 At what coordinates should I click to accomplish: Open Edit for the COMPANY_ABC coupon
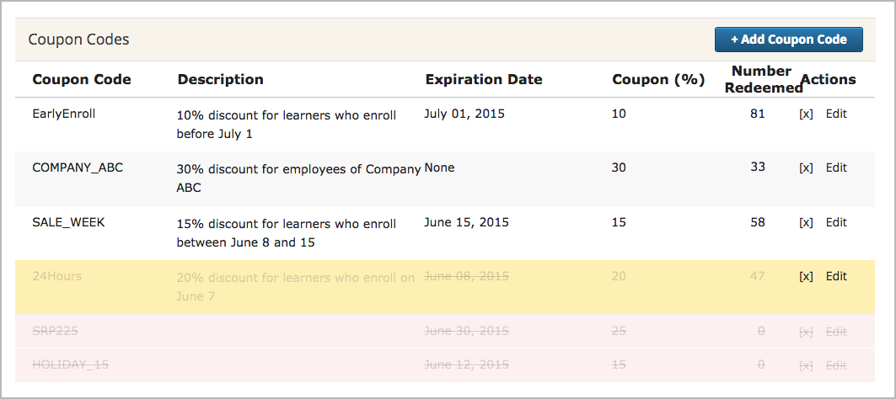836,168
